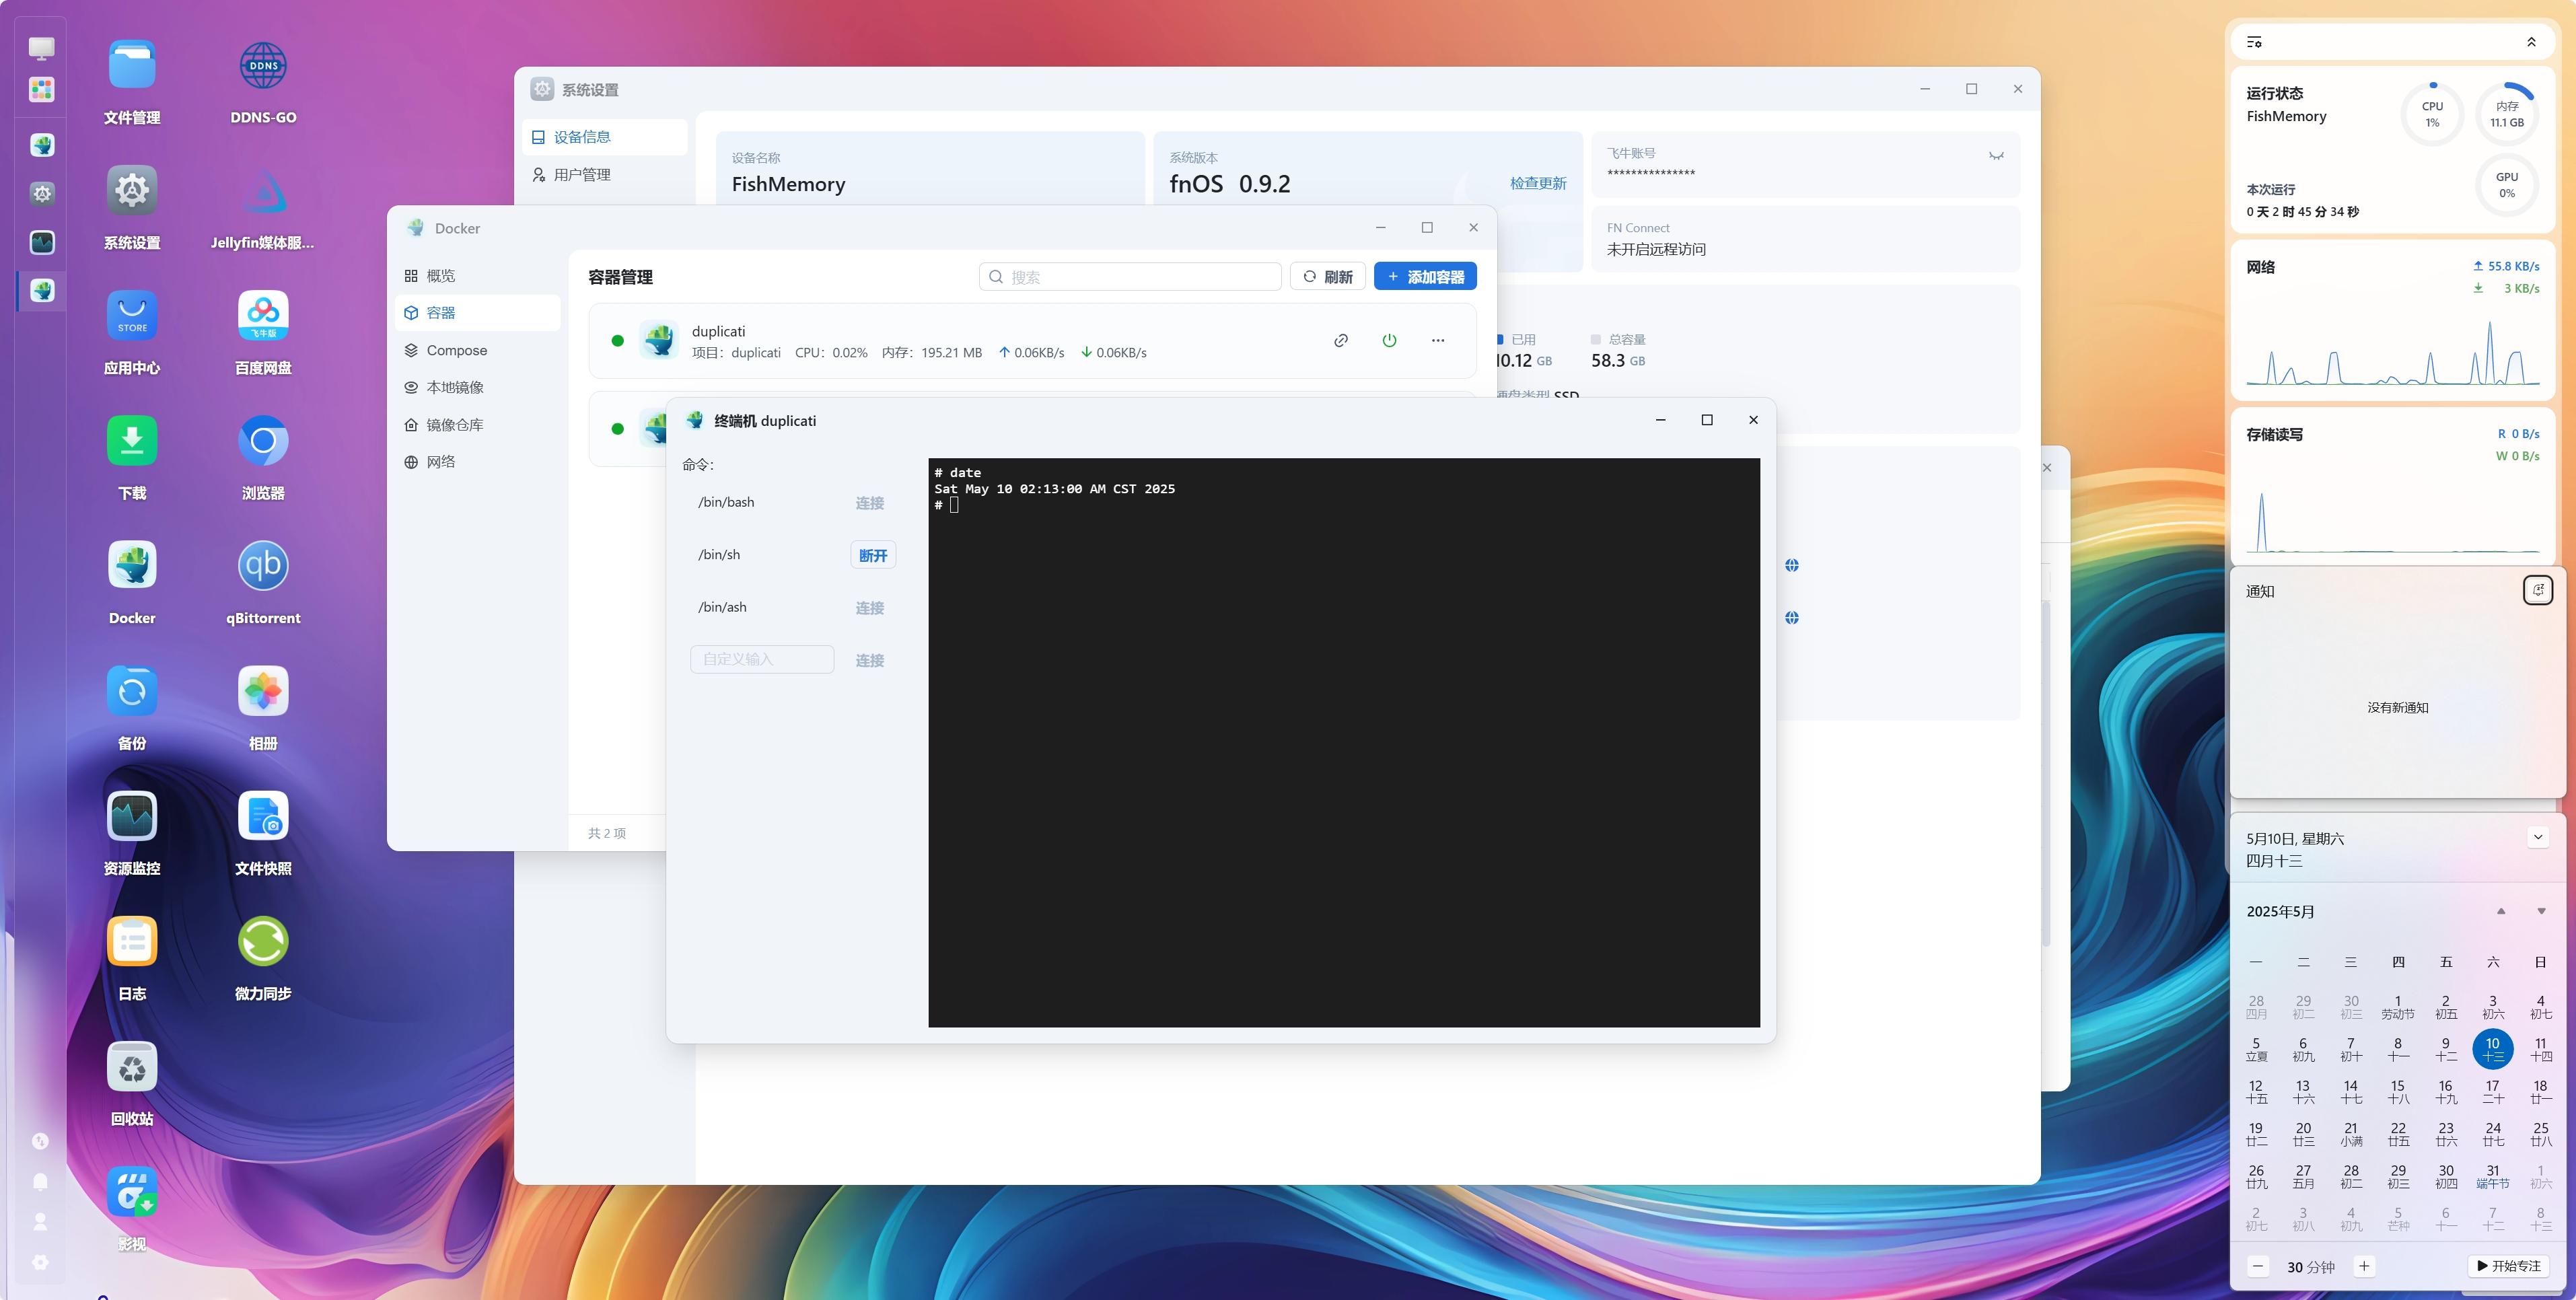Click inside the terminal output area
Viewport: 2576px width, 1300px height.
1343,742
